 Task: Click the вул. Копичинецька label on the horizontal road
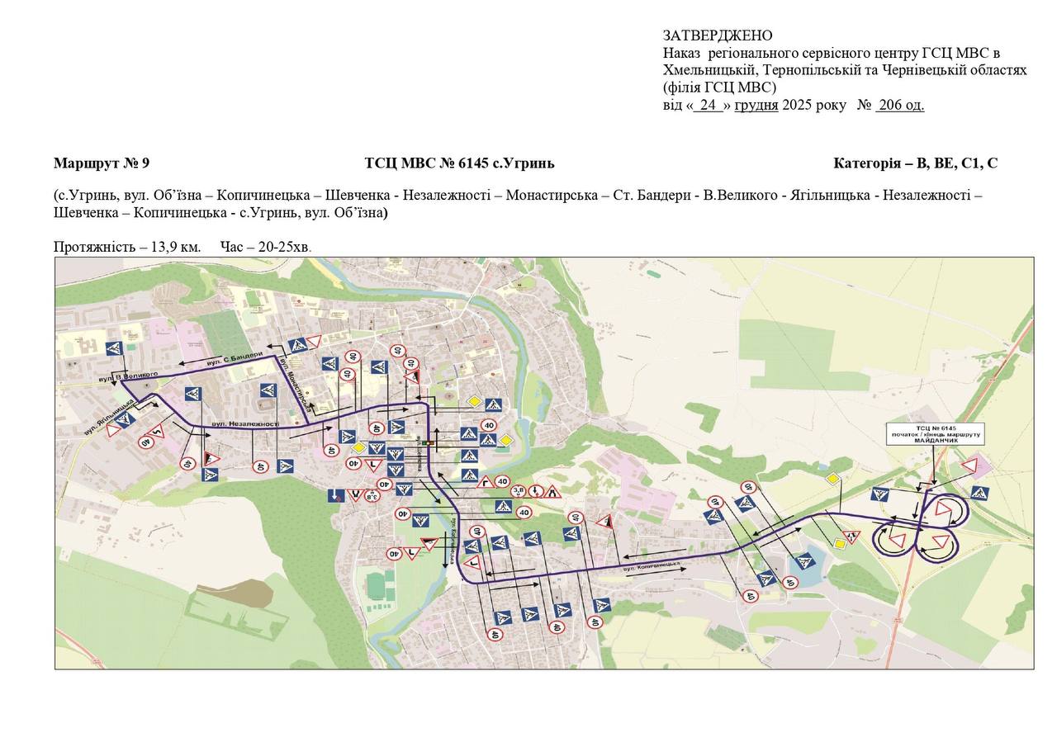pos(652,568)
